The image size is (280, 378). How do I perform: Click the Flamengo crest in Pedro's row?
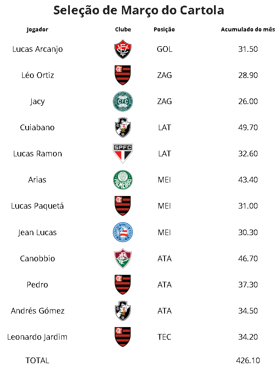click(123, 285)
